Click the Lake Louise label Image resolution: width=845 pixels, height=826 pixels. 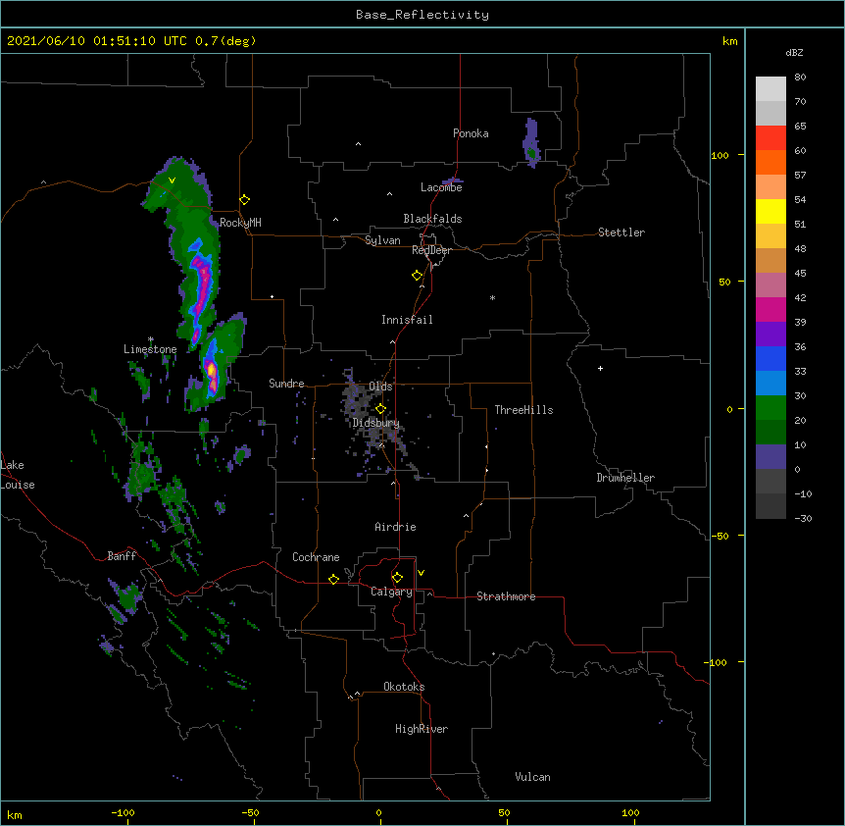pyautogui.click(x=18, y=475)
